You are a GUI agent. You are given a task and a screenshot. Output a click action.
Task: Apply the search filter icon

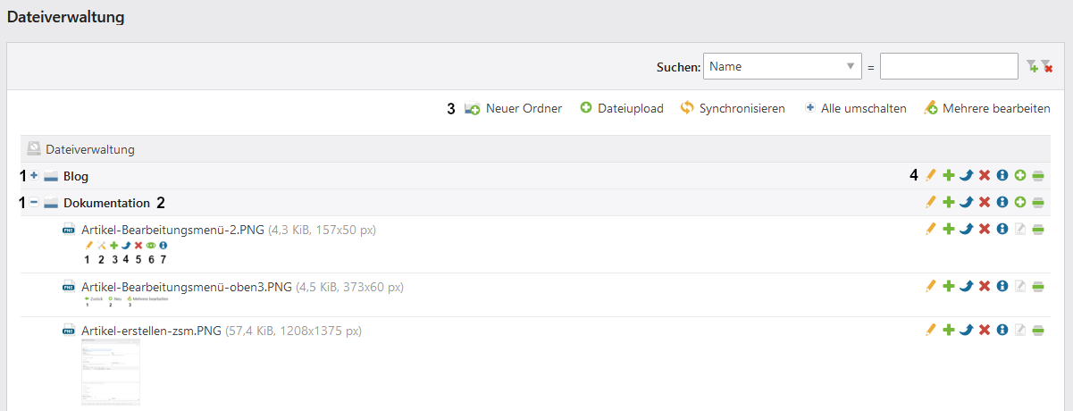pyautogui.click(x=1032, y=66)
